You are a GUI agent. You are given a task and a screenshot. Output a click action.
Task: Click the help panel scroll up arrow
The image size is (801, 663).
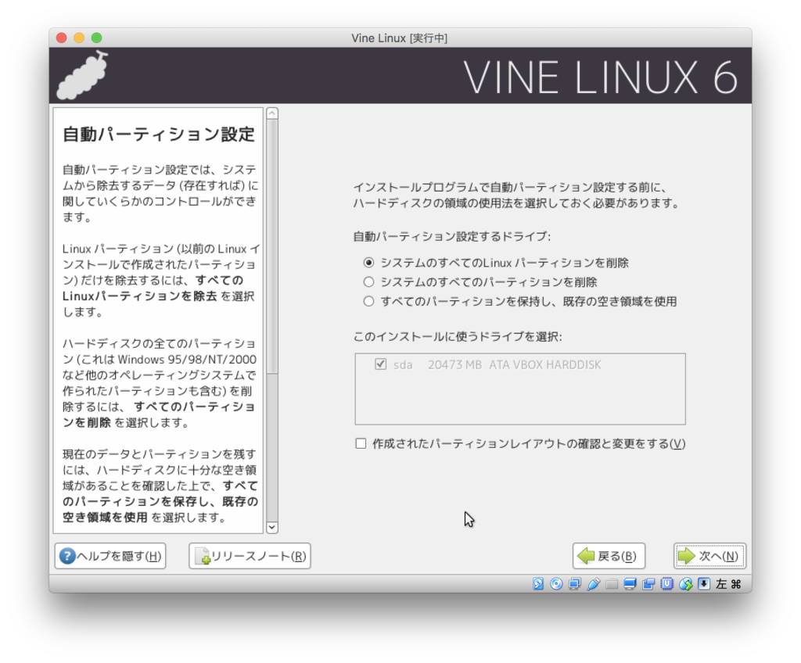tap(272, 113)
